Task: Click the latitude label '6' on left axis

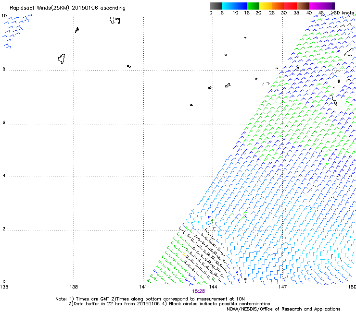Action: [x=4, y=122]
